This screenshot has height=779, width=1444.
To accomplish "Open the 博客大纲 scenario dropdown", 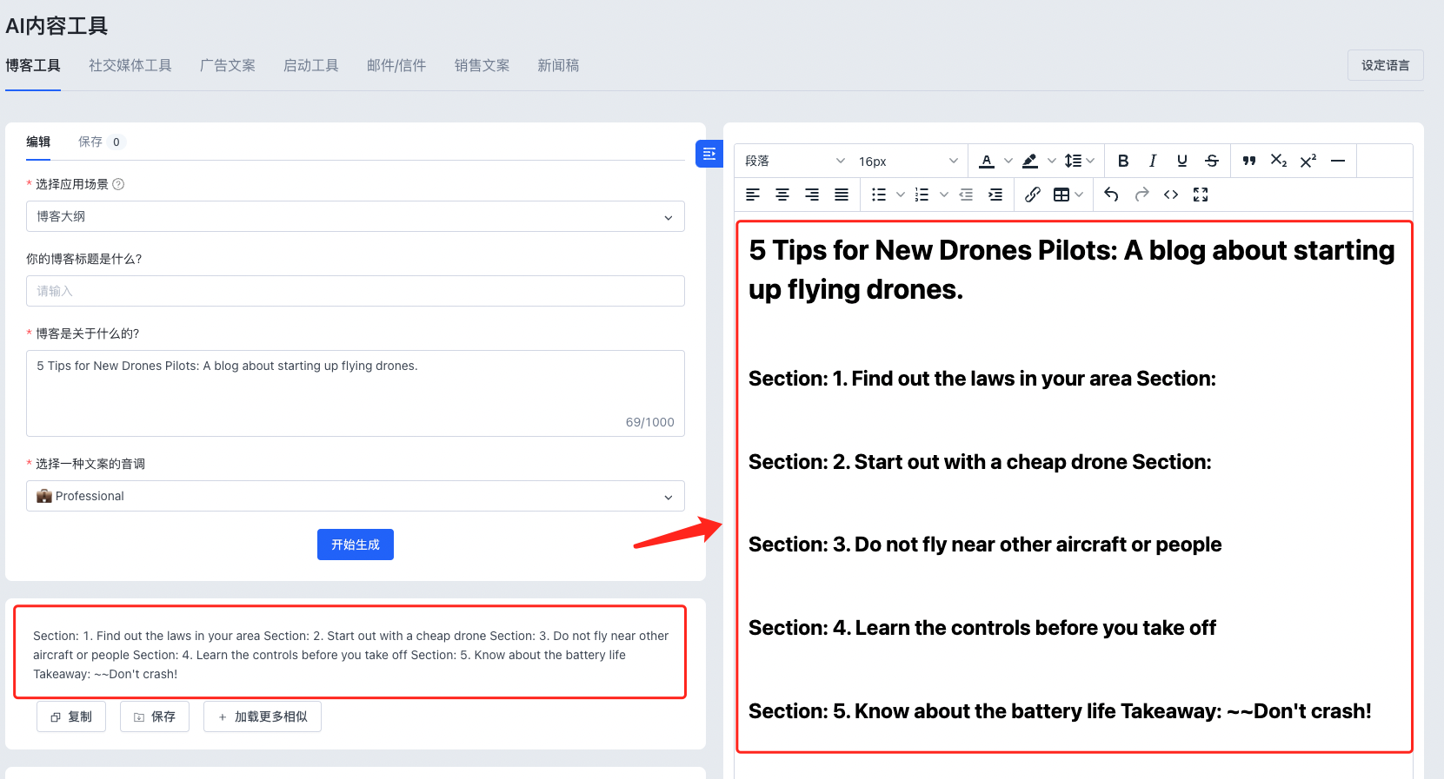I will pos(356,216).
